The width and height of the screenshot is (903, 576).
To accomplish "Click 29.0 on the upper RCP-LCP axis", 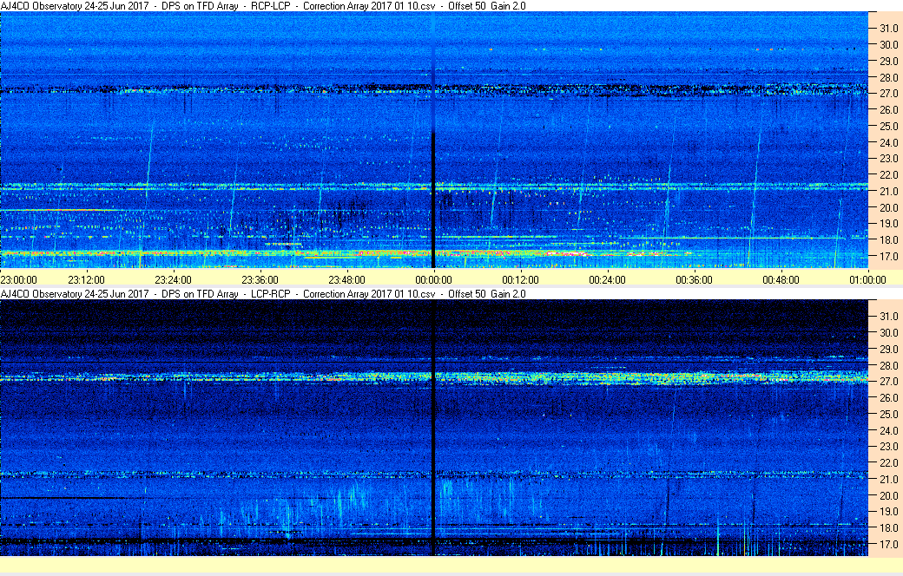I will click(x=888, y=61).
